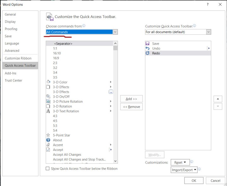This screenshot has width=227, height=186.
Task: Go to the Proofing options section
Action: [x=11, y=29]
